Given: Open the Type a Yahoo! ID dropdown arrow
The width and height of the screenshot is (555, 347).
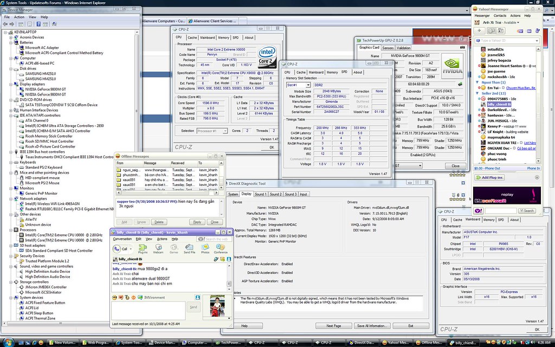Looking at the screenshot, I should click(537, 41).
